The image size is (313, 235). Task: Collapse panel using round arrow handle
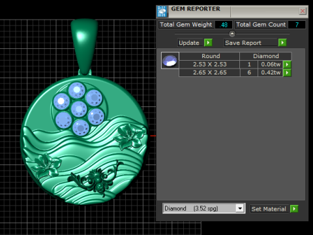click(x=232, y=34)
